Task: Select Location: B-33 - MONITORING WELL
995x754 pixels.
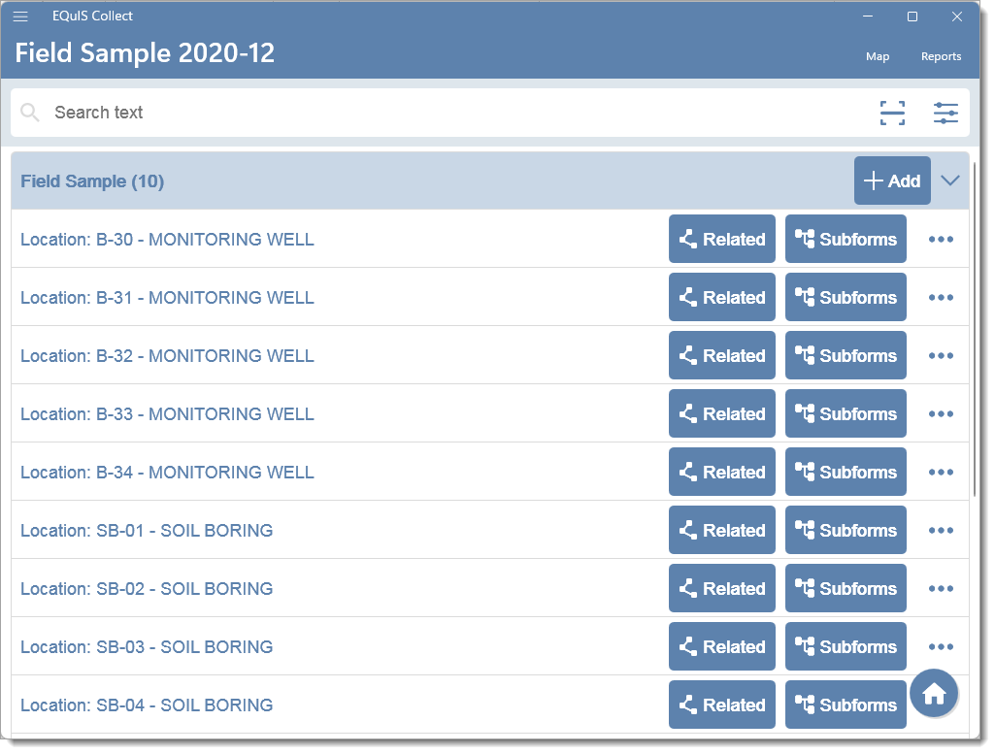Action: click(168, 414)
